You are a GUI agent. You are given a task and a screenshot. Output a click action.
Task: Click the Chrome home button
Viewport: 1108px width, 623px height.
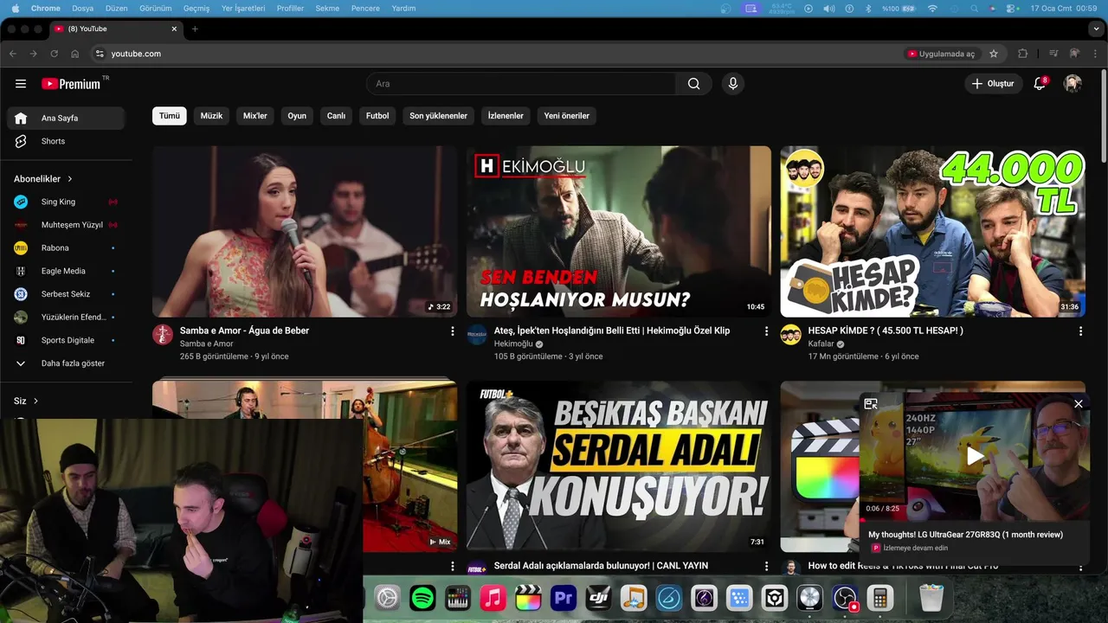coord(75,54)
